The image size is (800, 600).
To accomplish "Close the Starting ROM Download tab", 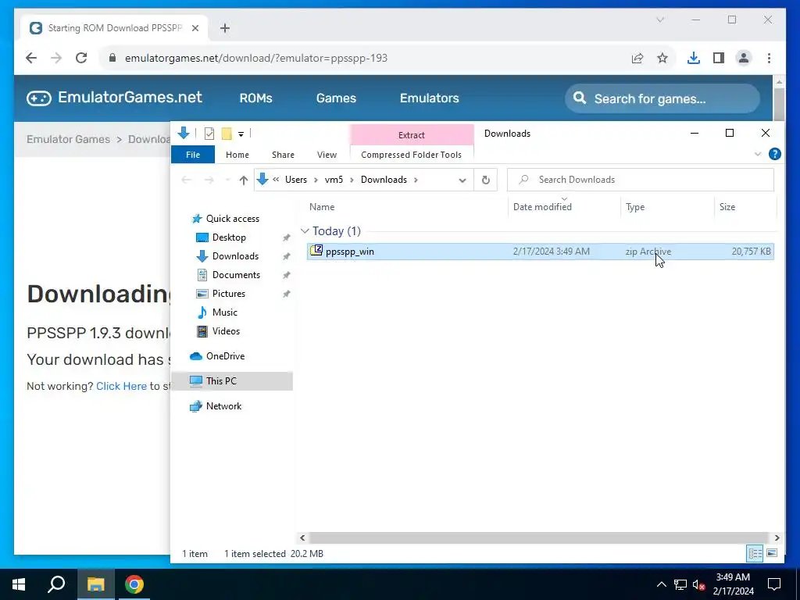I will coord(195,28).
